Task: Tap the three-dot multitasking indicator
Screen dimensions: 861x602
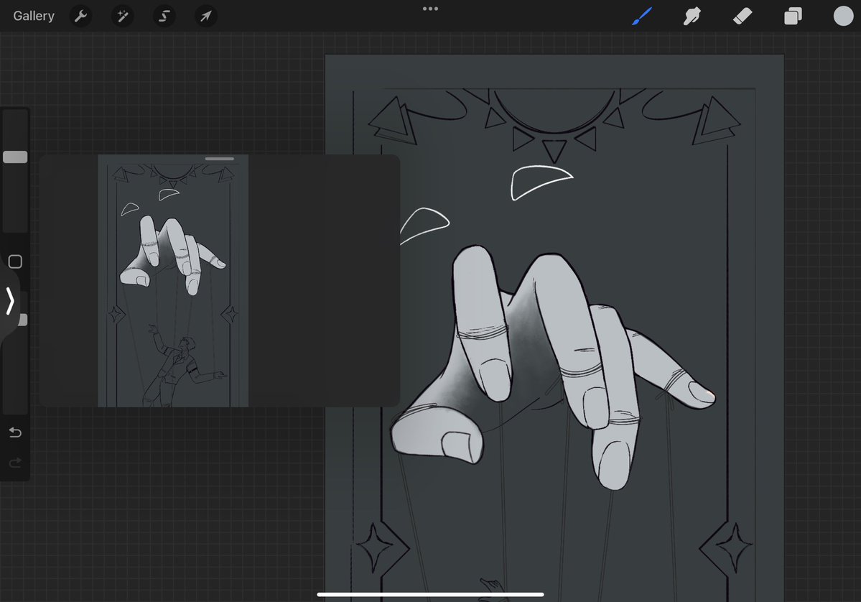Action: [x=431, y=9]
